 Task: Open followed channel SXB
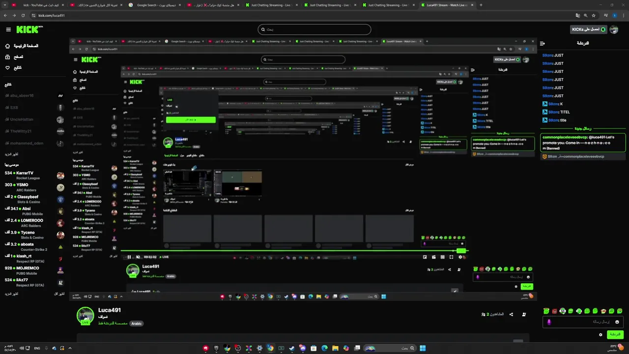pos(34,108)
